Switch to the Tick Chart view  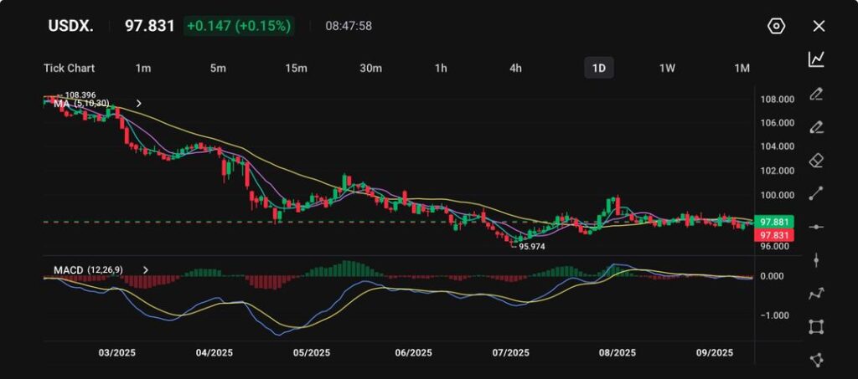click(x=69, y=68)
